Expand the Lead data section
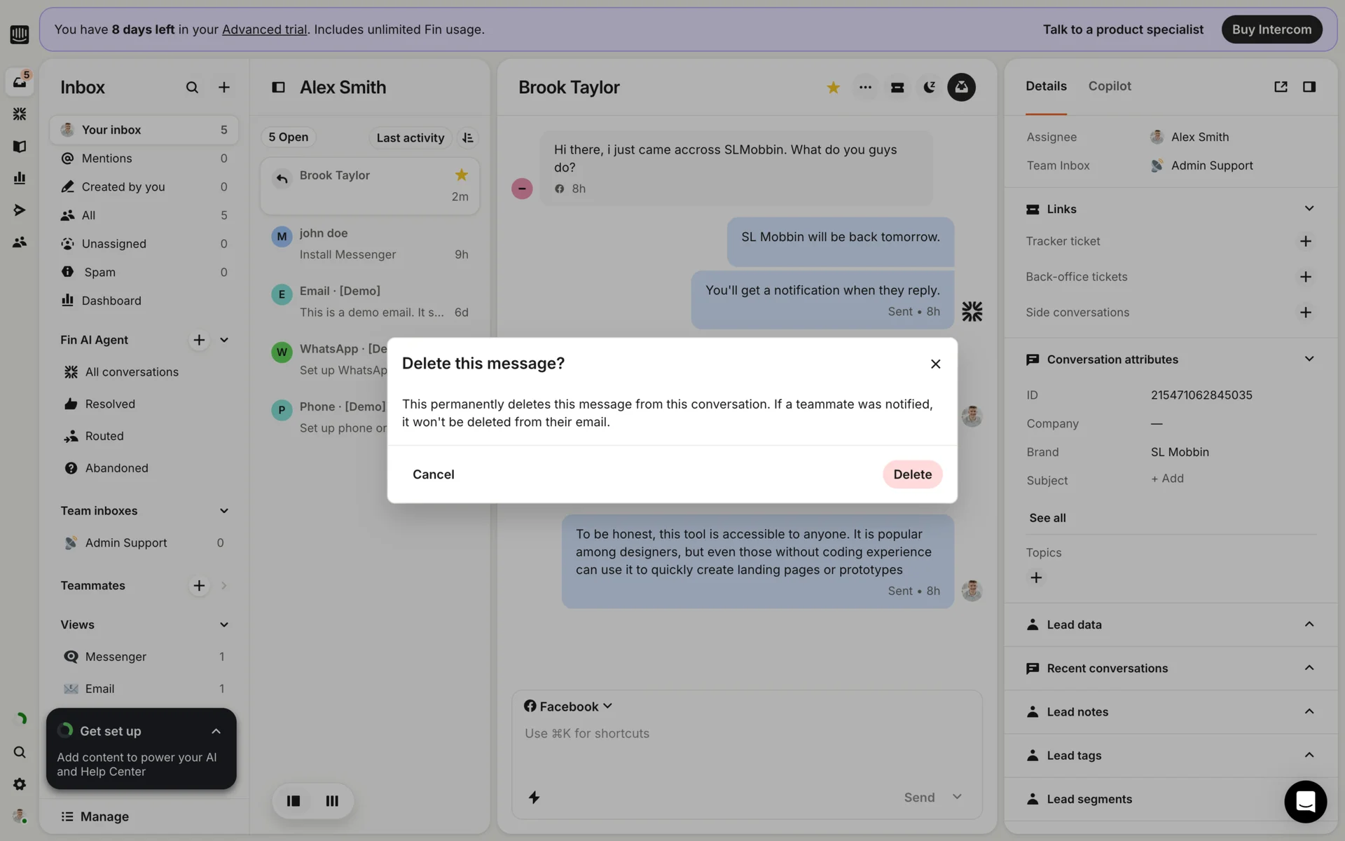Image resolution: width=1345 pixels, height=841 pixels. coord(1309,624)
